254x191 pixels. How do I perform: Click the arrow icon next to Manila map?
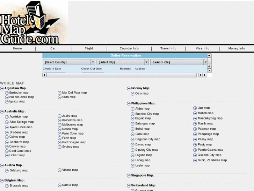click(x=195, y=124)
